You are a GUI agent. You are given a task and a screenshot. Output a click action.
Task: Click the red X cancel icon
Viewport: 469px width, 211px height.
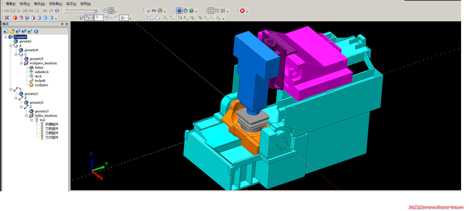pyautogui.click(x=242, y=11)
